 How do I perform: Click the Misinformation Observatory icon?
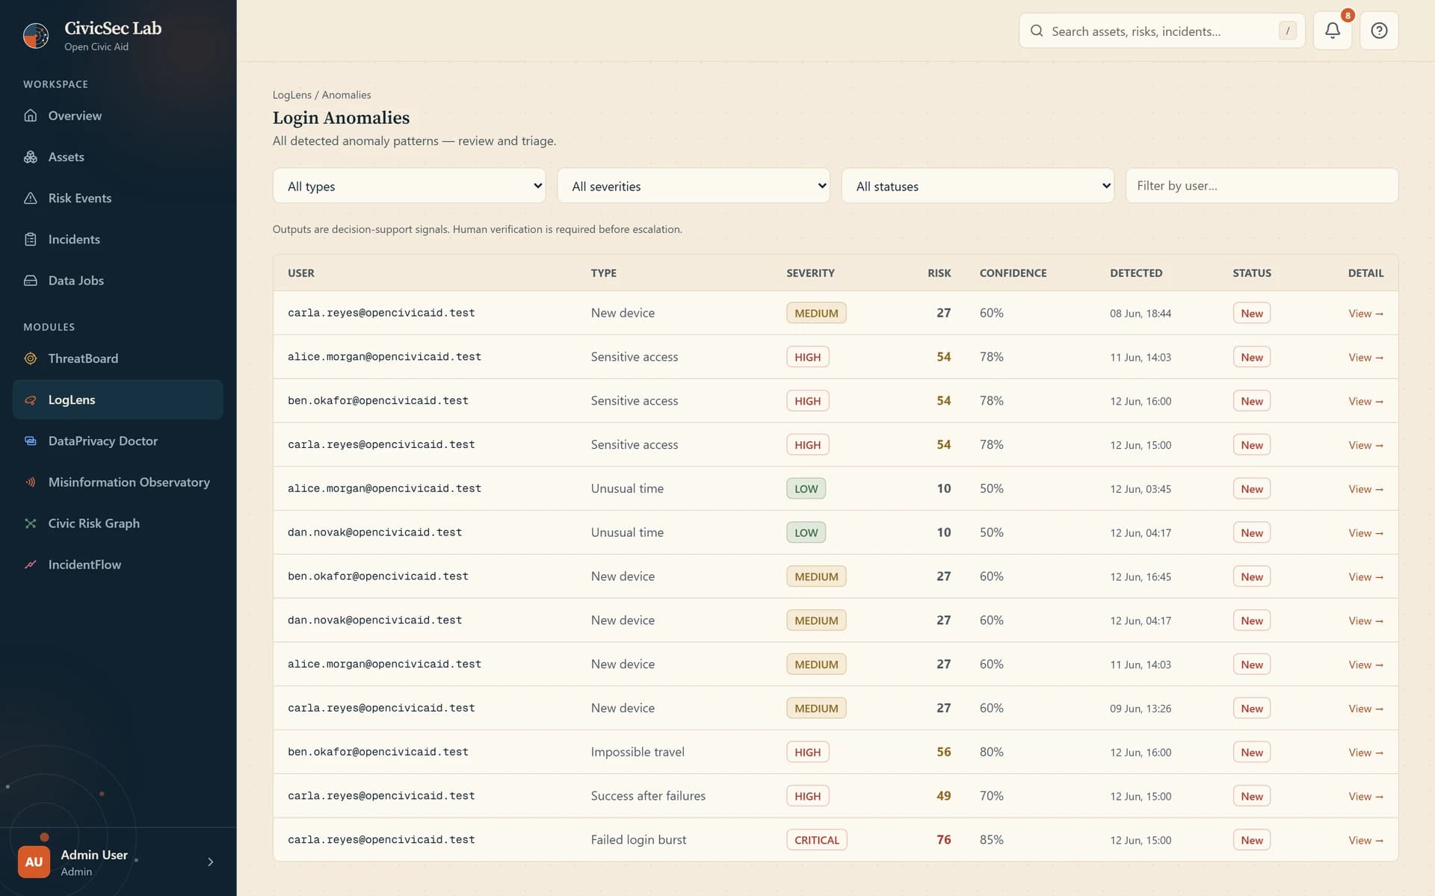(31, 482)
